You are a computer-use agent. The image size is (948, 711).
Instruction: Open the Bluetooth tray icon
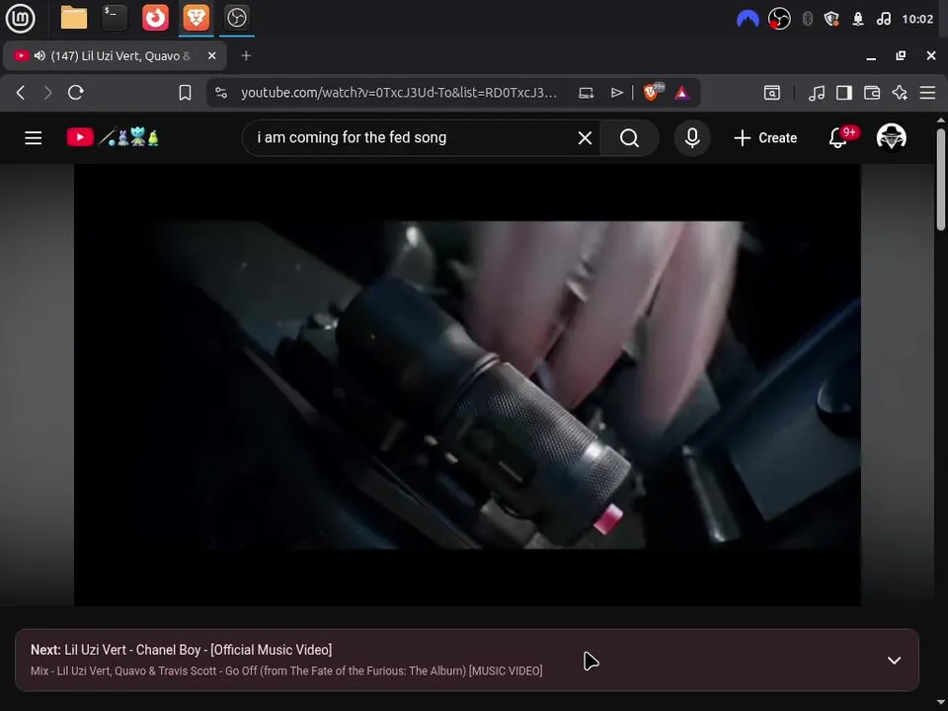tap(807, 19)
